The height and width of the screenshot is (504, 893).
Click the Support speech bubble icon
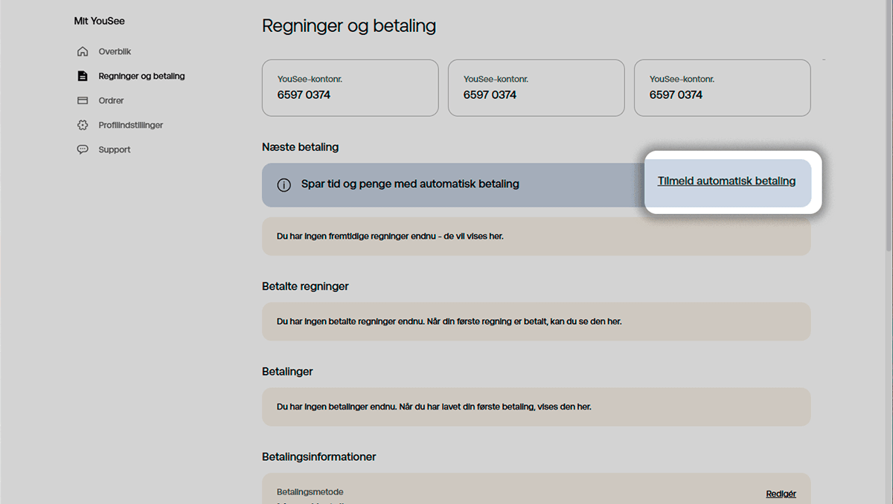point(83,149)
